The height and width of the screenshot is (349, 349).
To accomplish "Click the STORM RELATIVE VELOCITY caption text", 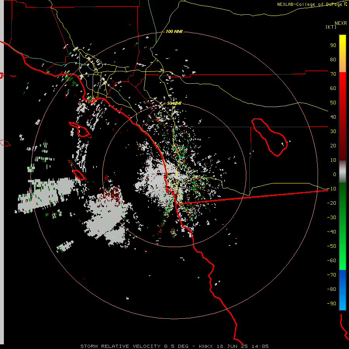I will 120,346.
